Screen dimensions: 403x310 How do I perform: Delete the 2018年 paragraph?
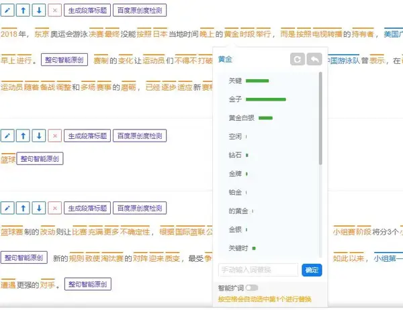tap(55, 10)
